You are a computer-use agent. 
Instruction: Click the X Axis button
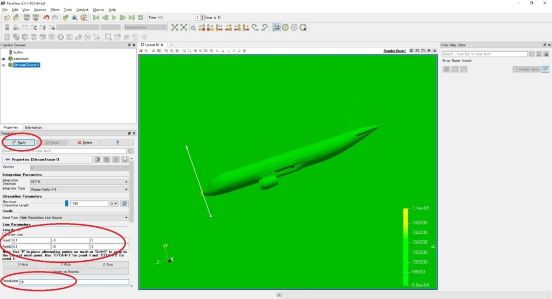pyautogui.click(x=23, y=264)
